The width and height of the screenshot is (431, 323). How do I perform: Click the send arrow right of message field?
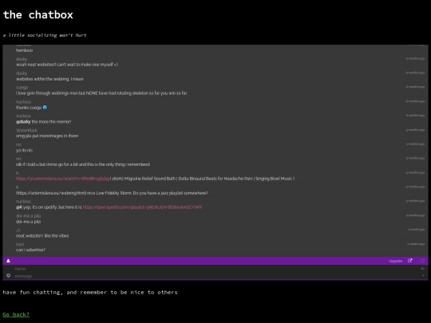pyautogui.click(x=423, y=275)
